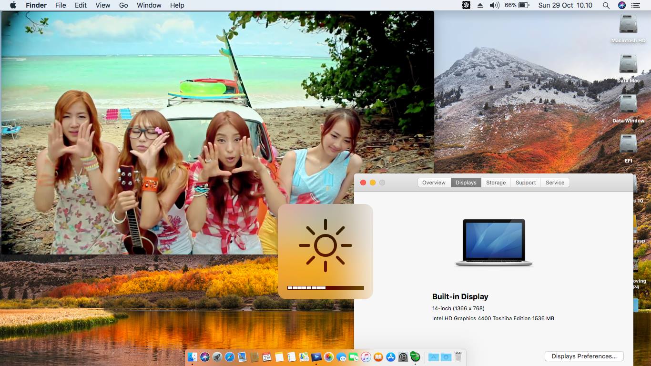Image resolution: width=651 pixels, height=366 pixels.
Task: Click the volume icon in menu bar
Action: coord(494,5)
